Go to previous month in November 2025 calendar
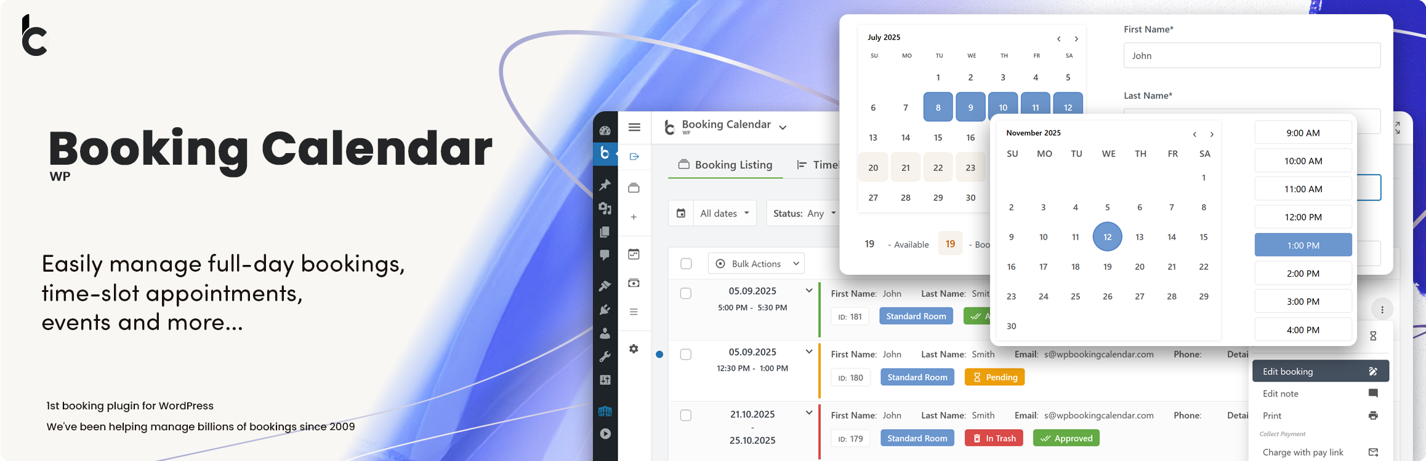 point(1194,134)
